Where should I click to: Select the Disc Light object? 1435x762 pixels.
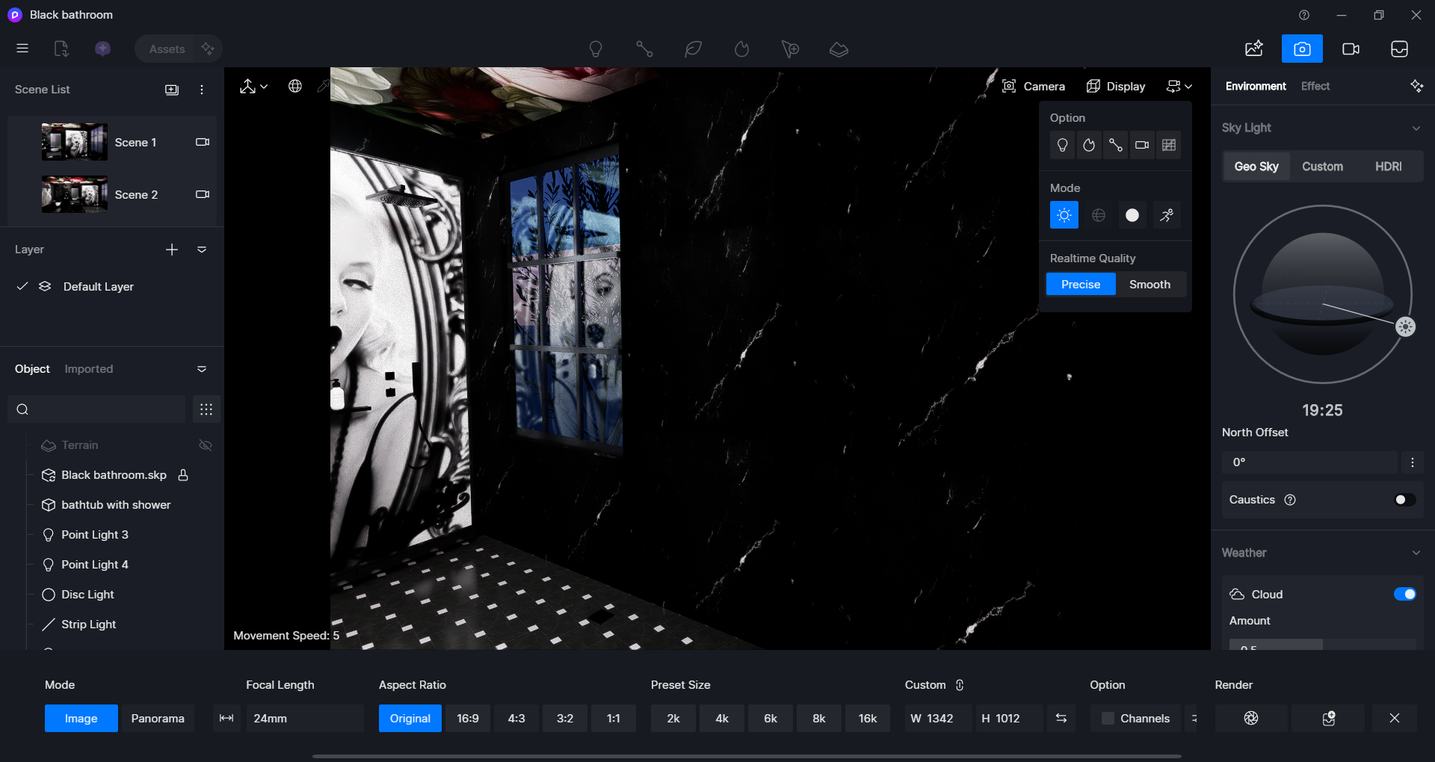[87, 595]
